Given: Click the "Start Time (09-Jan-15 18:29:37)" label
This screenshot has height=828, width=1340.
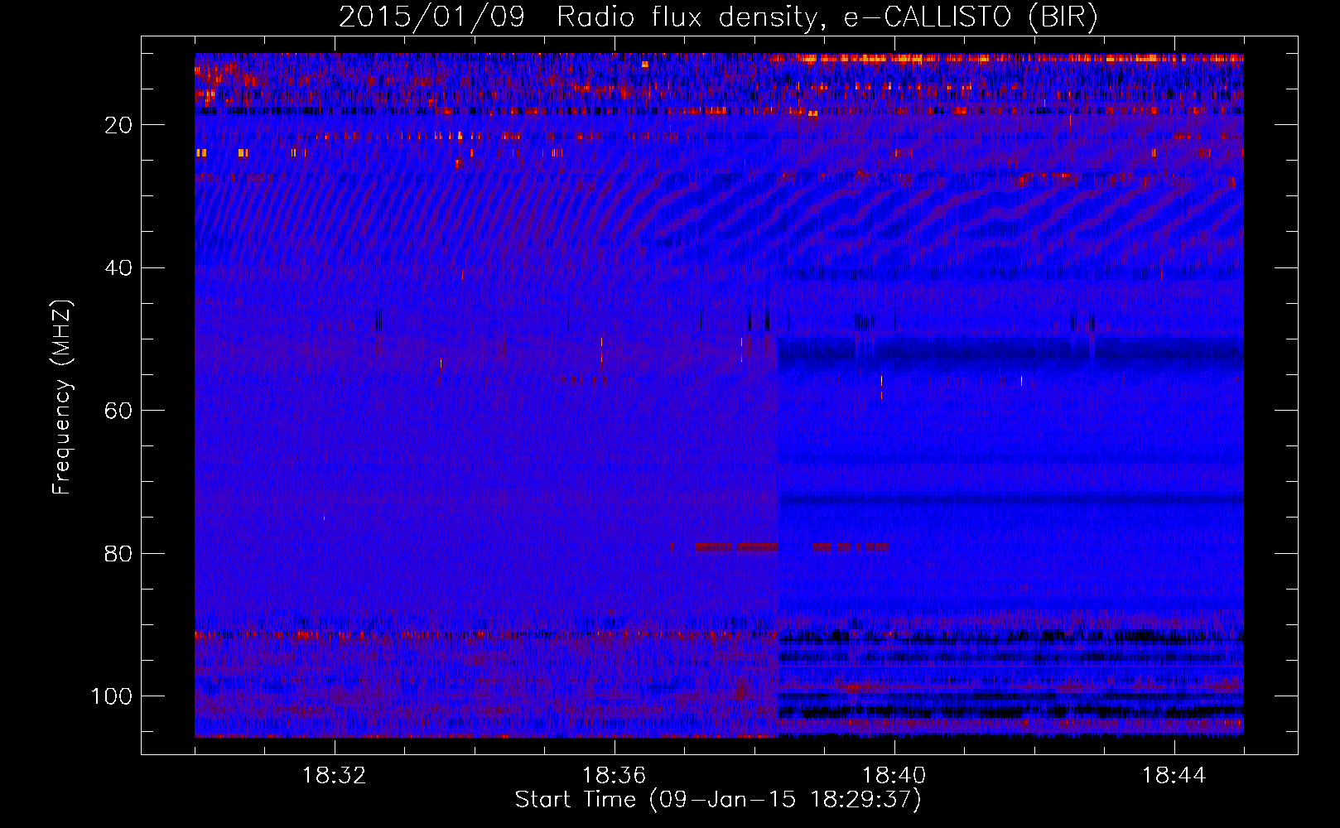Looking at the screenshot, I should (x=718, y=800).
